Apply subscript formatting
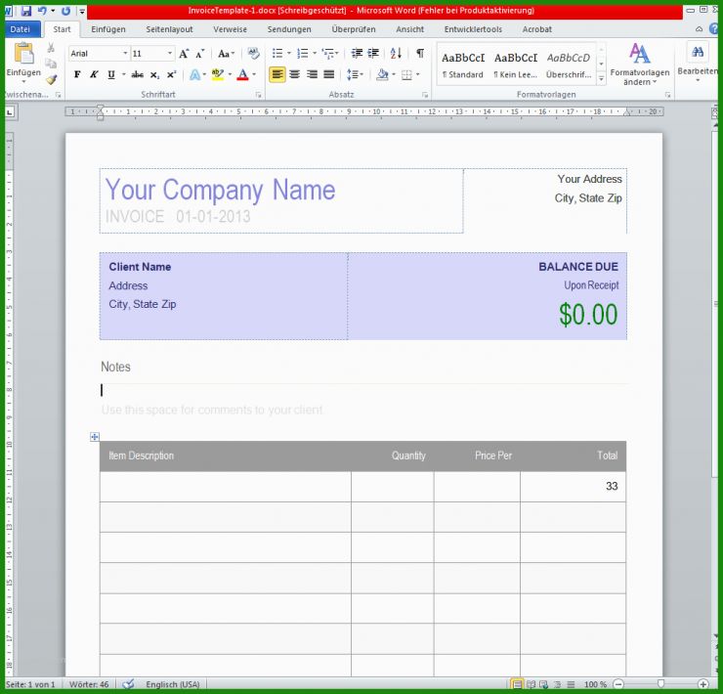Screen dimensions: 723x694 point(154,74)
